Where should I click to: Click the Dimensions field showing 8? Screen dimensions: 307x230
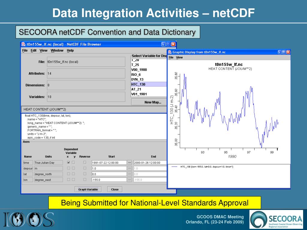pos(86,85)
